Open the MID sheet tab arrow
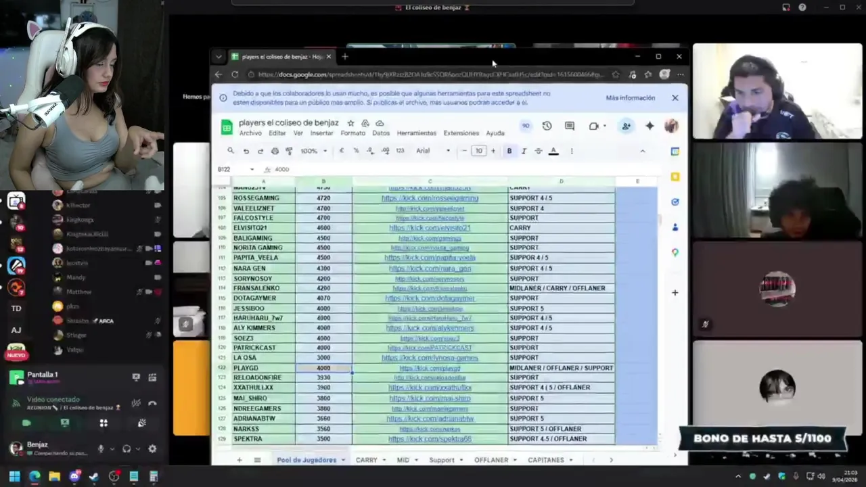Screen dimensions: 866x487 coord(416,460)
